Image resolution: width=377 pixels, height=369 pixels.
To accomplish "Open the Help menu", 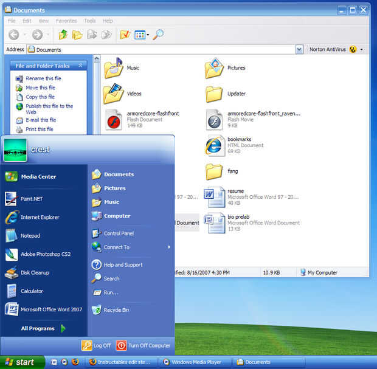I will click(108, 21).
